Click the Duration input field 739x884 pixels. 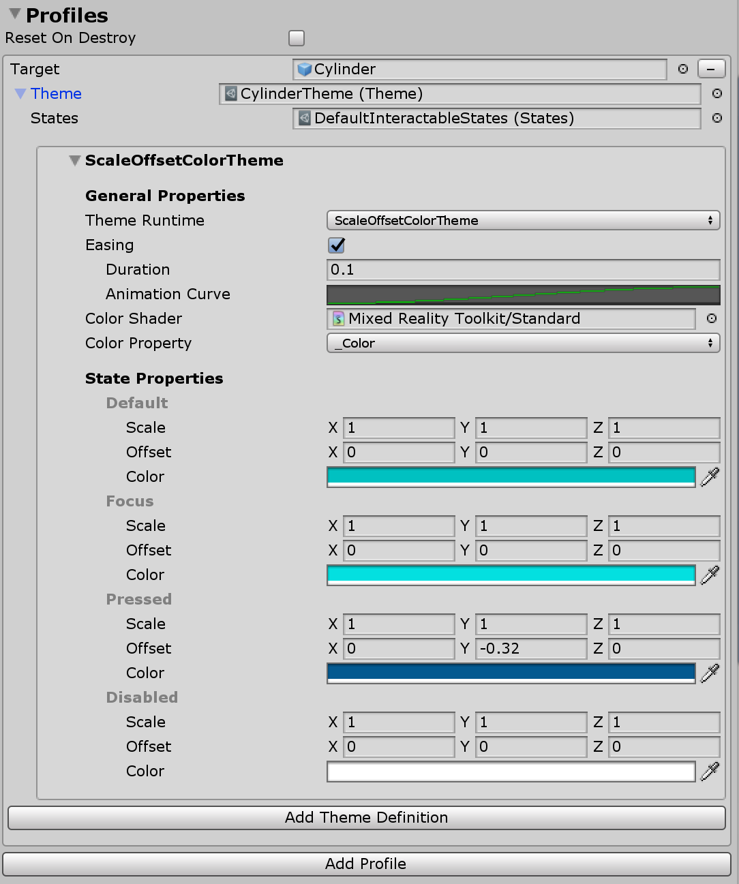click(524, 269)
